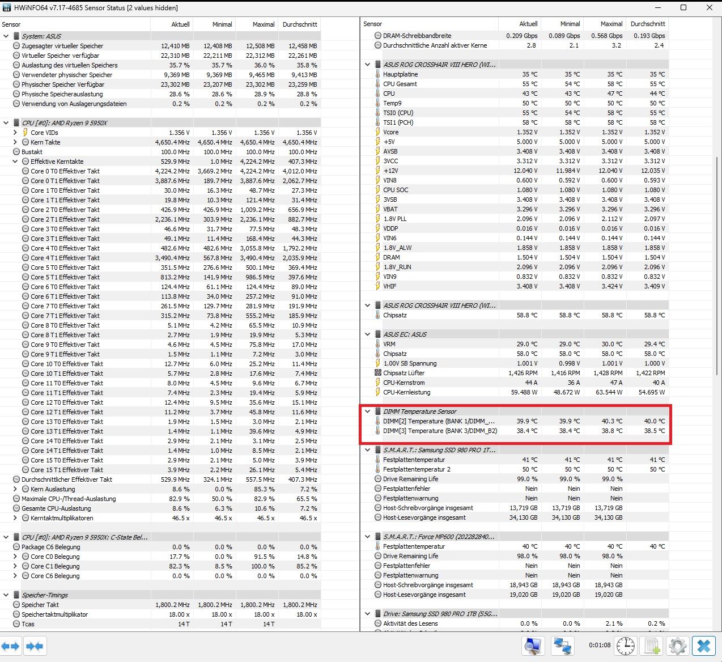Expand the Kern Auslastung row
722x662 pixels.
point(15,489)
